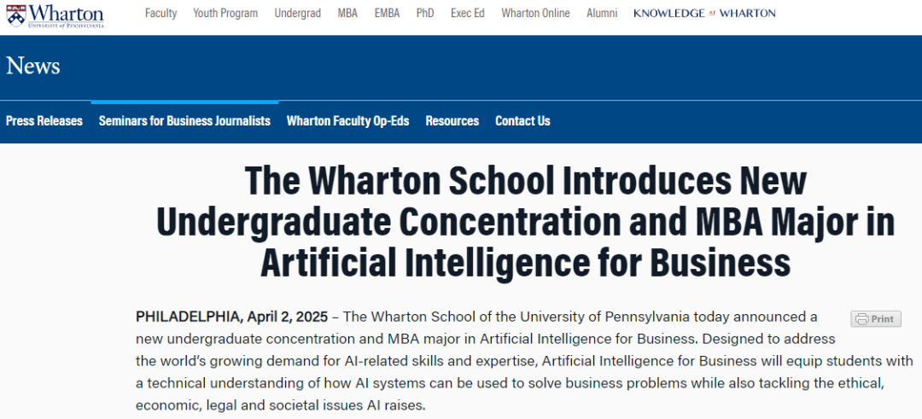Select Seminars for Business Journalists tab
This screenshot has width=922, height=419.
184,121
